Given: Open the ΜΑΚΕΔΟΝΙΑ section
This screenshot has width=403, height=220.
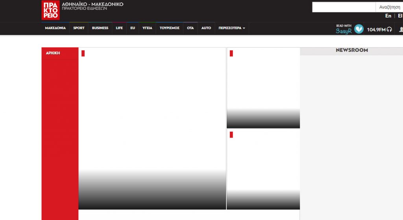Looking at the screenshot, I should coord(55,28).
